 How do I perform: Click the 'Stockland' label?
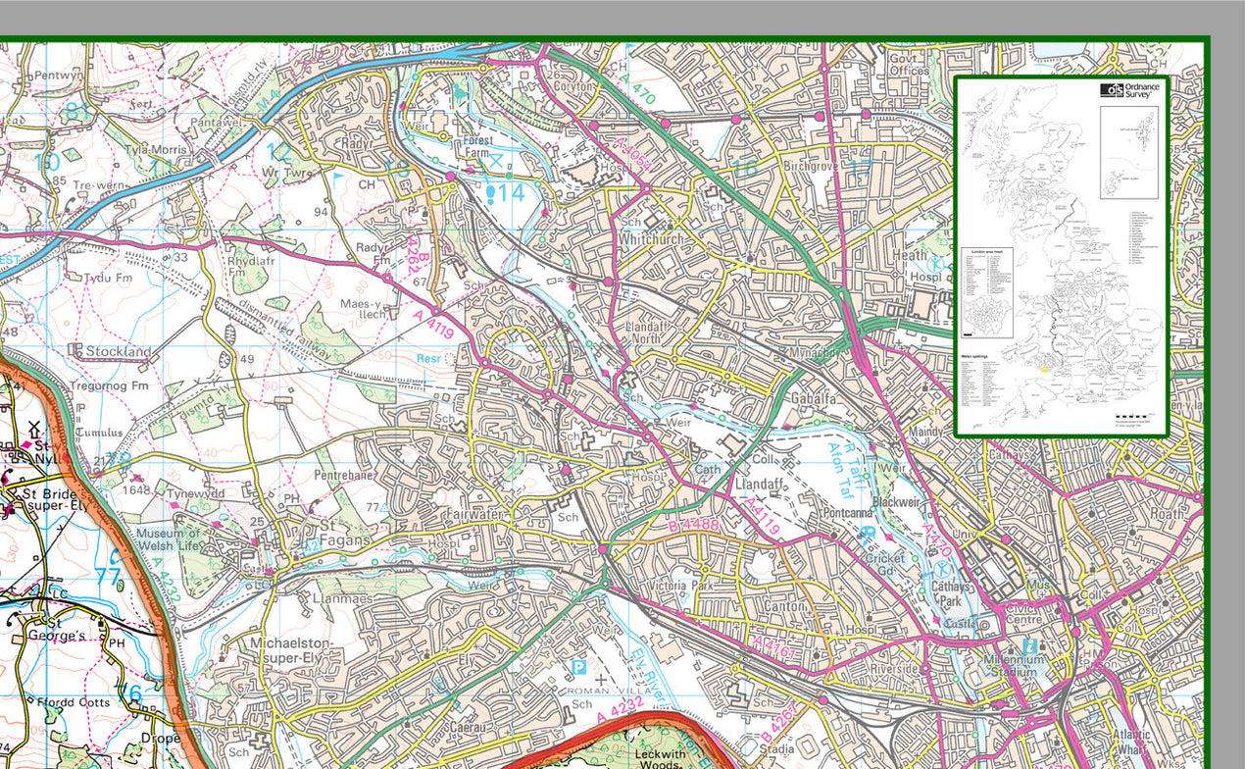point(118,351)
